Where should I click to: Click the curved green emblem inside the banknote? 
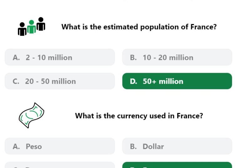[x=32, y=115]
